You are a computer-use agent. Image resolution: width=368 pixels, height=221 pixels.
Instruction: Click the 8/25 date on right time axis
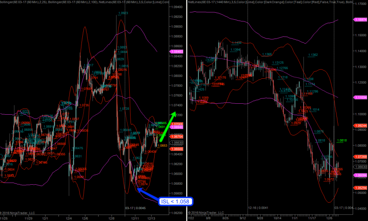(x=225, y=218)
